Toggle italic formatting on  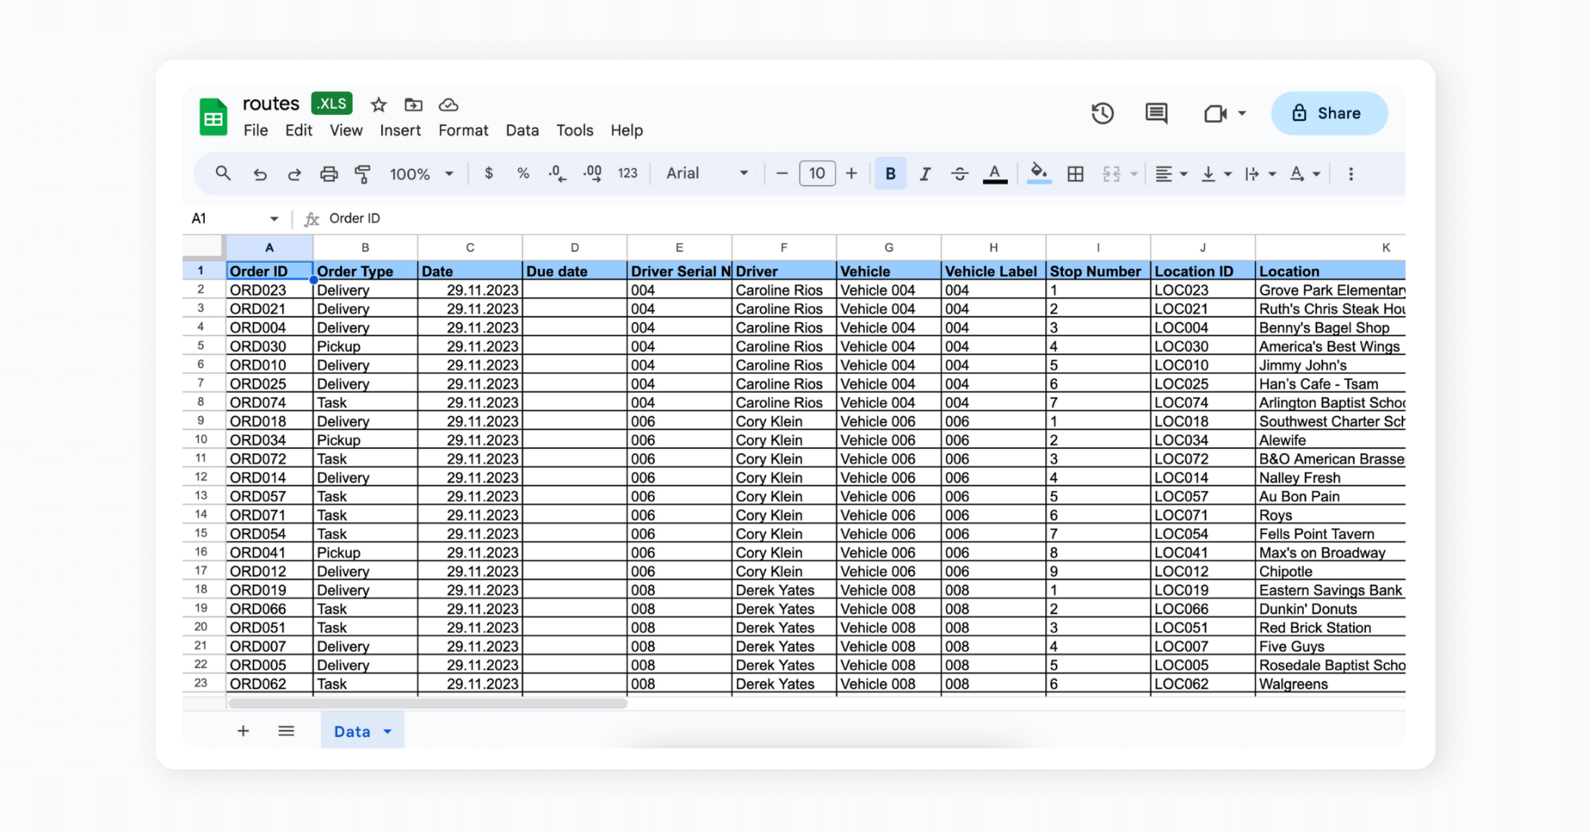925,173
